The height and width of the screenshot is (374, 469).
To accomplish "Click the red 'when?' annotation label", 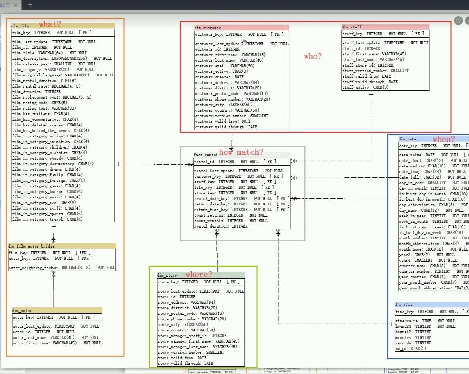I will [x=444, y=139].
